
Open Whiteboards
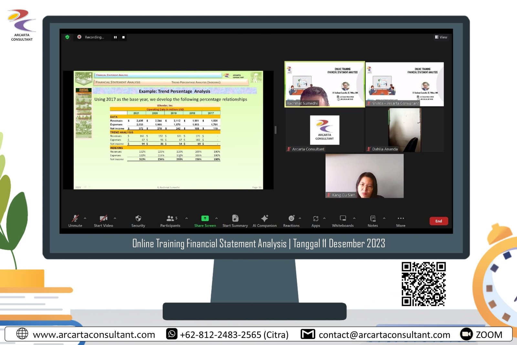pos(343,221)
